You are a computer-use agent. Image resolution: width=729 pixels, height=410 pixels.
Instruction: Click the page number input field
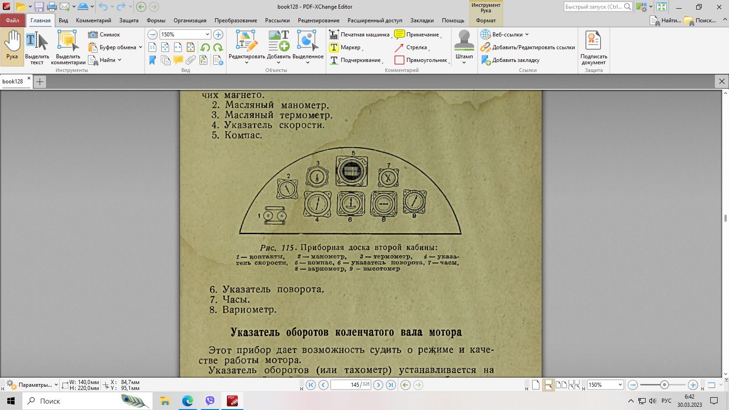(x=350, y=385)
